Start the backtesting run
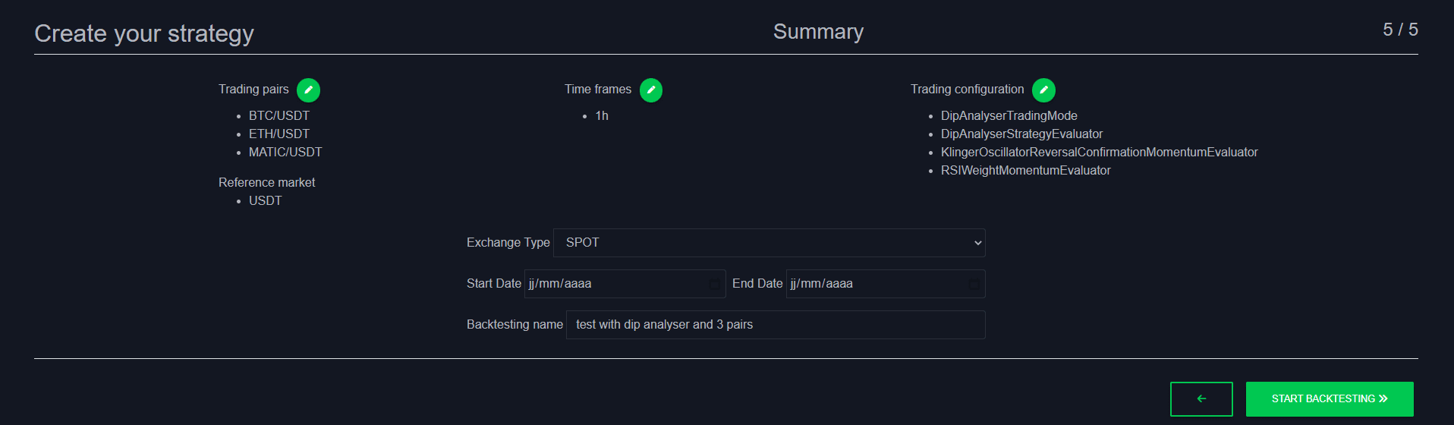Viewport: 1454px width, 425px height. click(x=1330, y=399)
